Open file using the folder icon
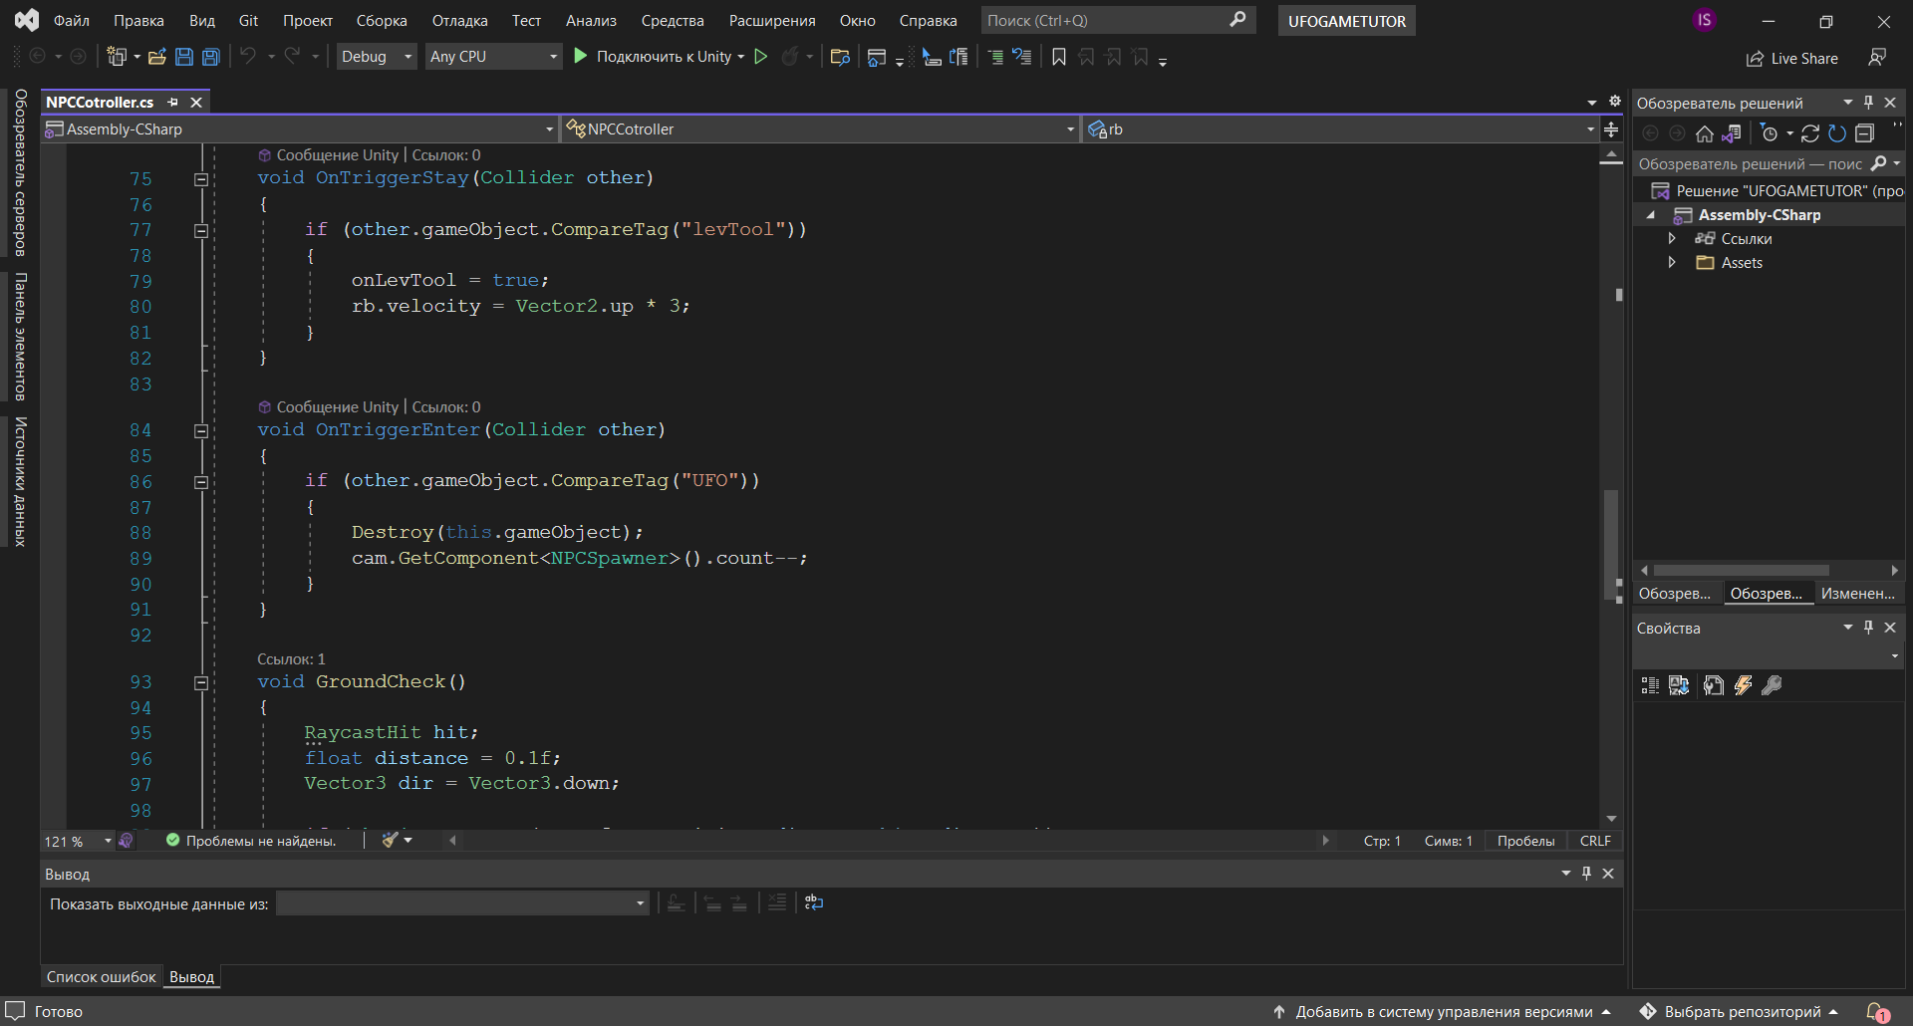1913x1026 pixels. click(156, 57)
